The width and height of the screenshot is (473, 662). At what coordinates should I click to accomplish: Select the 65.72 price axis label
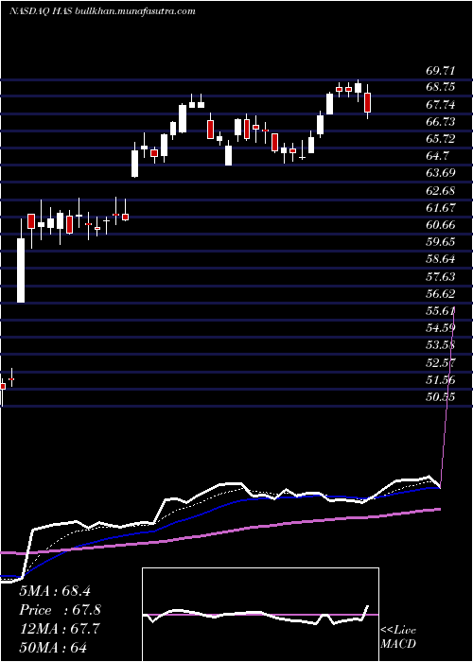(440, 139)
